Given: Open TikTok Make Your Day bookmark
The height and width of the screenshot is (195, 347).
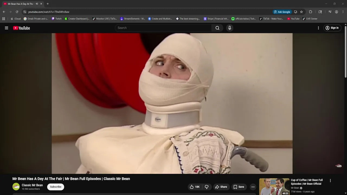Looking at the screenshot, I should [271, 19].
